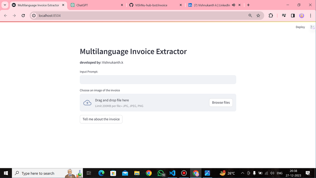Open the tab search chevron dropdown
Screen dimensions: 316x178
point(5,5)
